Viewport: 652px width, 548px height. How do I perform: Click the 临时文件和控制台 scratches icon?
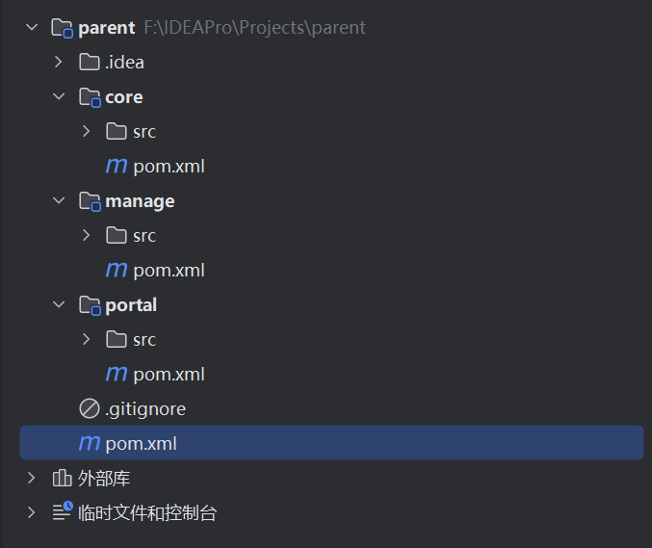point(63,511)
